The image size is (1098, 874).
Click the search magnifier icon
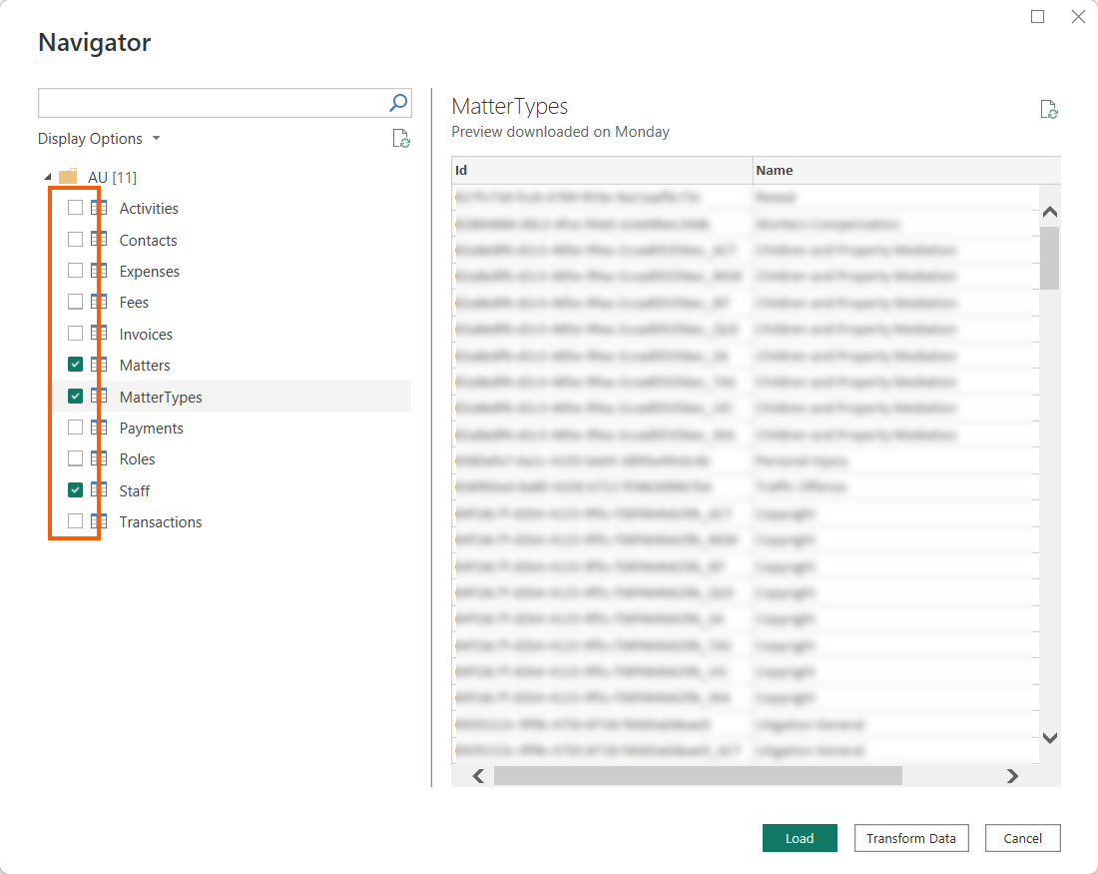click(x=397, y=103)
